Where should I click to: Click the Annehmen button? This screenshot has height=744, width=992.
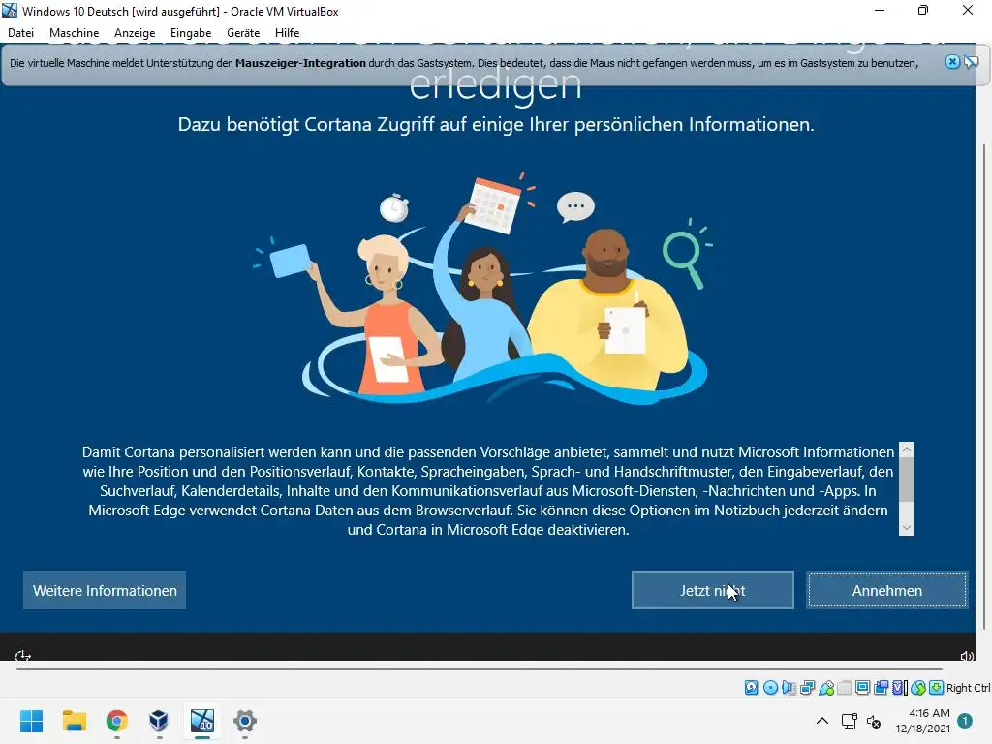pyautogui.click(x=887, y=590)
